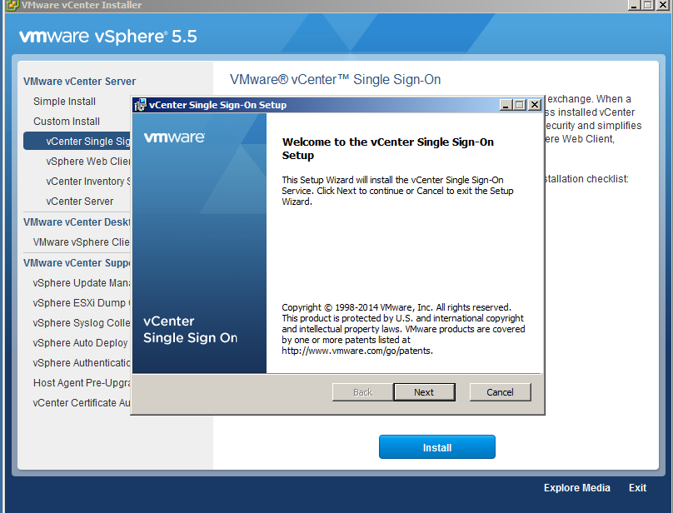
Task: Minimize the Single Sign-On Setup dialog
Action: point(506,105)
